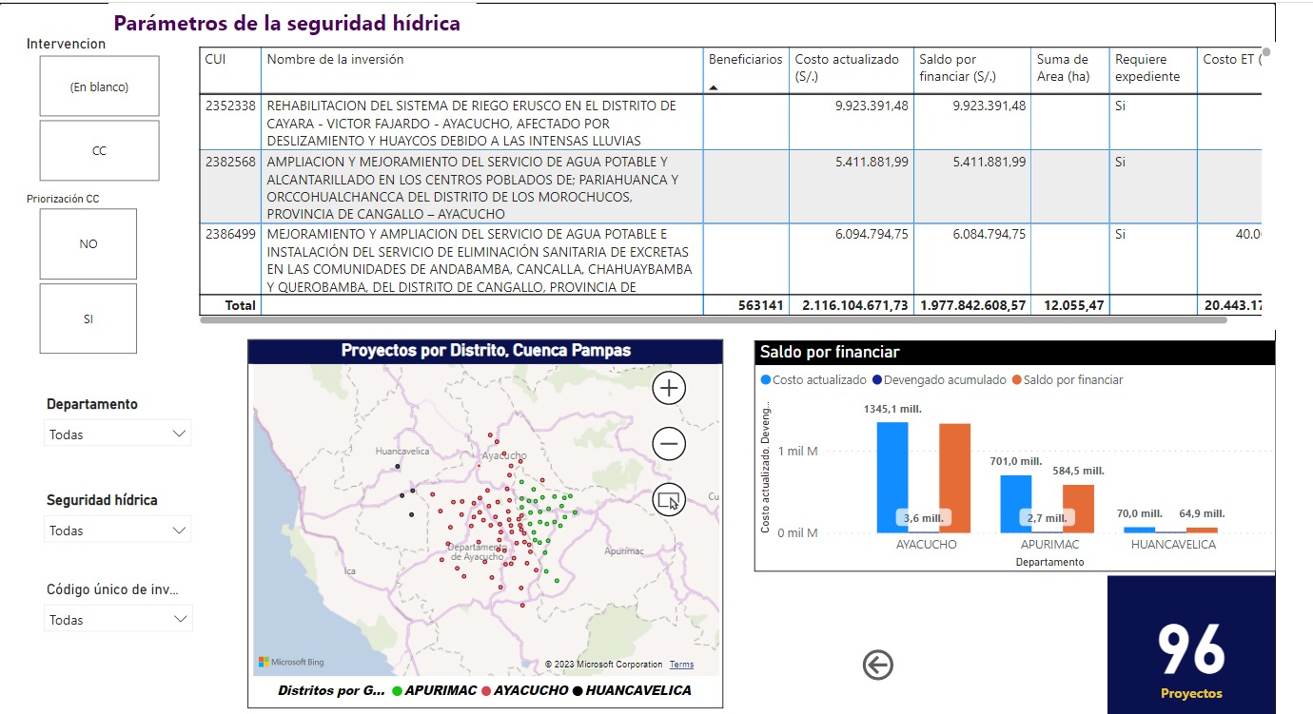Open the Departamento dropdown

click(118, 434)
